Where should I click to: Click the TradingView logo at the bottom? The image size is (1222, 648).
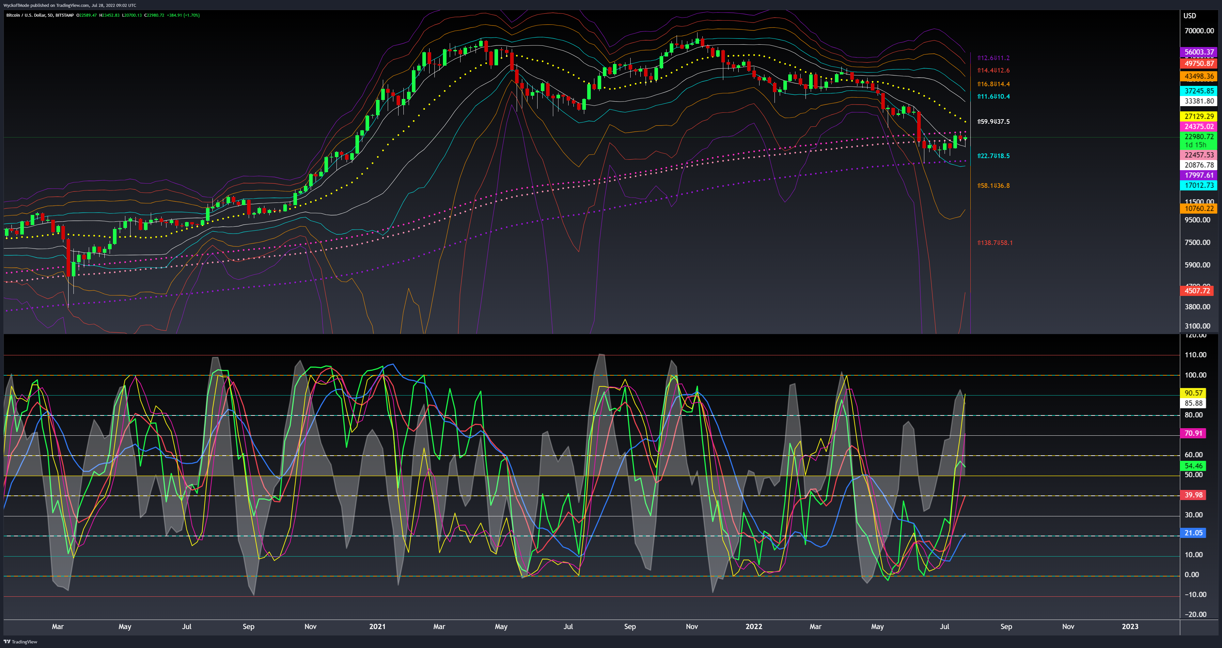[20, 641]
